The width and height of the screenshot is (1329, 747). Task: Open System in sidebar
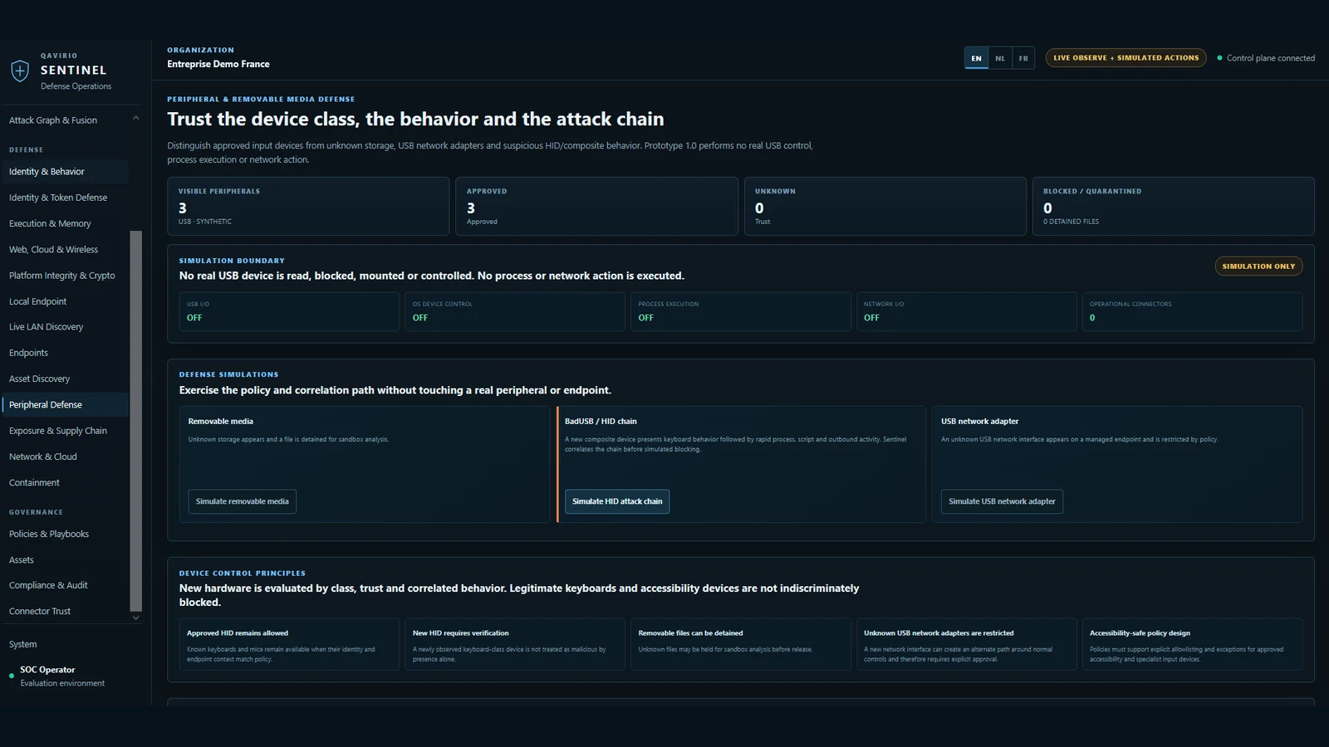(x=23, y=644)
